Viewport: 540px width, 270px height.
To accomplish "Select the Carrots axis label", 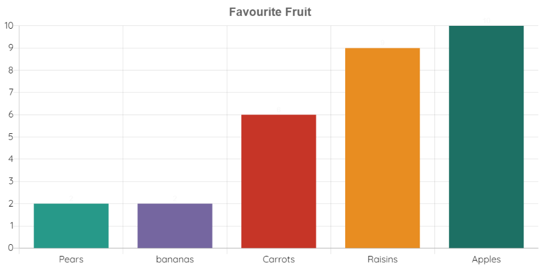I will tap(279, 259).
